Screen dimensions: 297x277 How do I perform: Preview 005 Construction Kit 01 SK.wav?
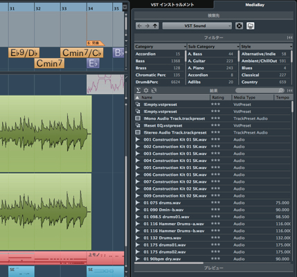coord(138,168)
